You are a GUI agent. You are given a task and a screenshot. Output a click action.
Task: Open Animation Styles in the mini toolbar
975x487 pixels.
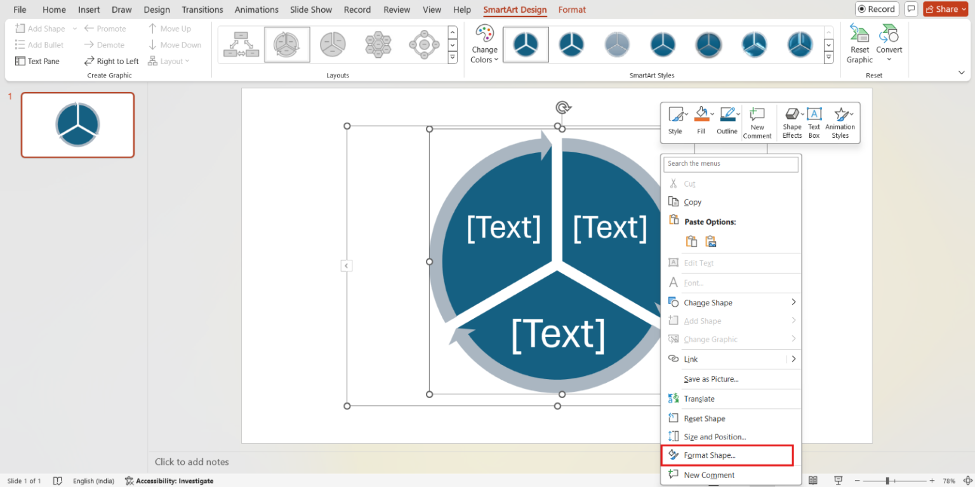(x=840, y=123)
